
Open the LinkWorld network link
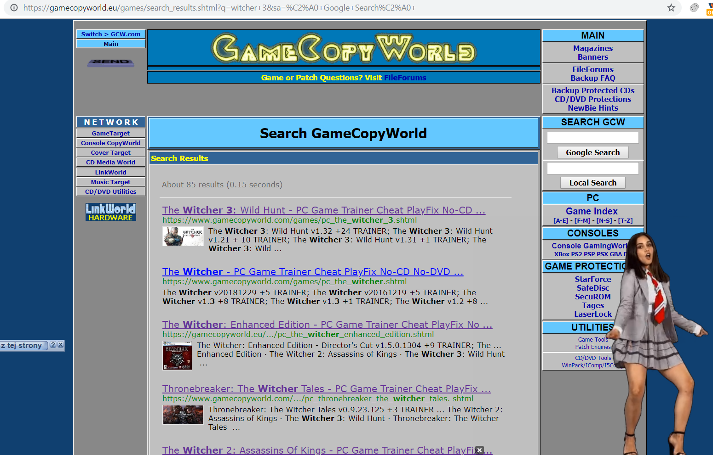111,172
